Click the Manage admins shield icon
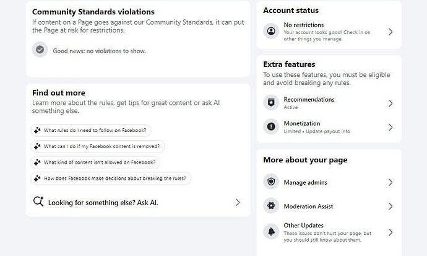 tap(270, 182)
